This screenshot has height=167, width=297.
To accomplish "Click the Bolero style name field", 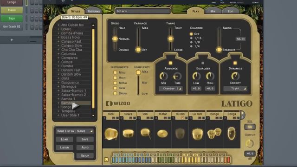I will (143, 11).
